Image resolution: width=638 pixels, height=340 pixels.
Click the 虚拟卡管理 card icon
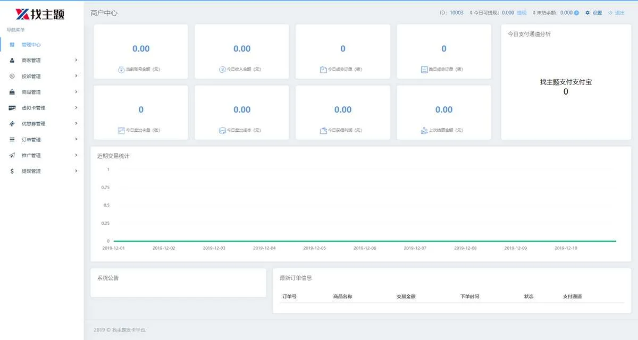pos(12,108)
